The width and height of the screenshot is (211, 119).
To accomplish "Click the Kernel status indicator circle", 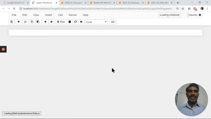I will click(200, 15).
